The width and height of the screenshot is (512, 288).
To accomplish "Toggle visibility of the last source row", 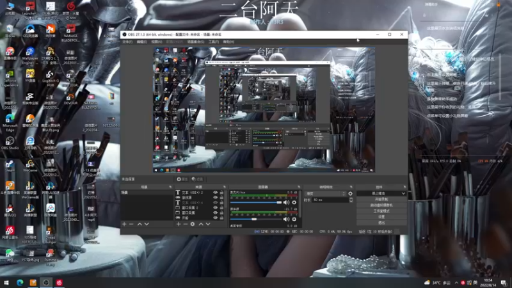I will tap(215, 218).
